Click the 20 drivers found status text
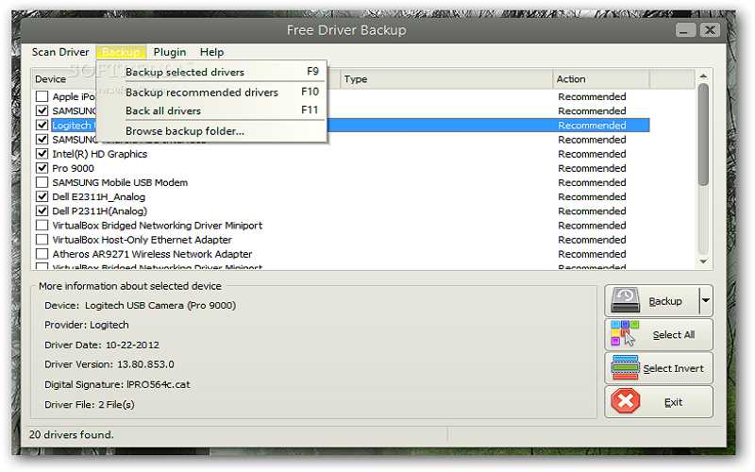755x472 pixels. (x=72, y=434)
